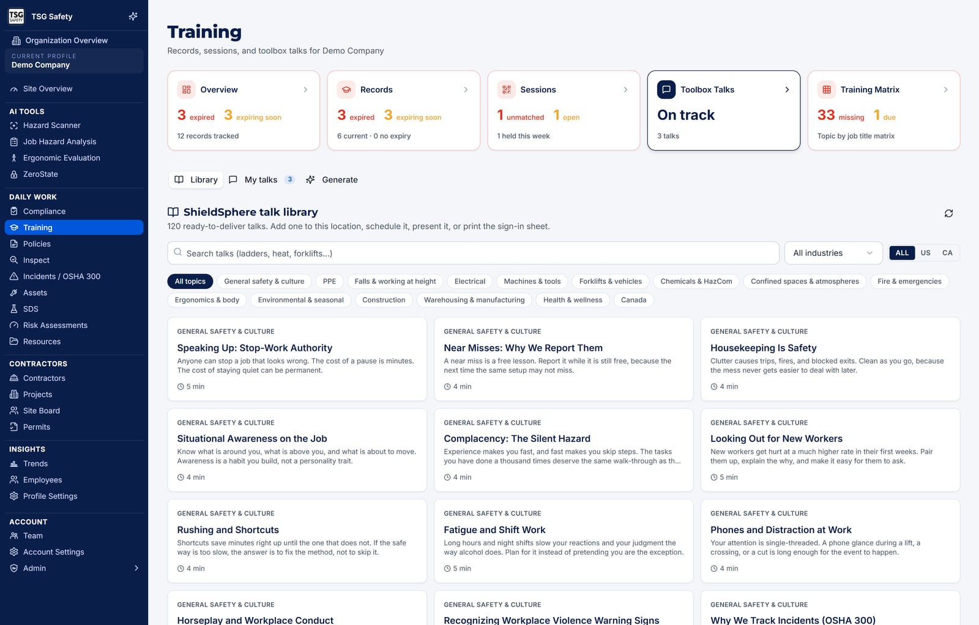The height and width of the screenshot is (625, 979).
Task: Click the Profile Settings gear icon
Action: (x=14, y=496)
